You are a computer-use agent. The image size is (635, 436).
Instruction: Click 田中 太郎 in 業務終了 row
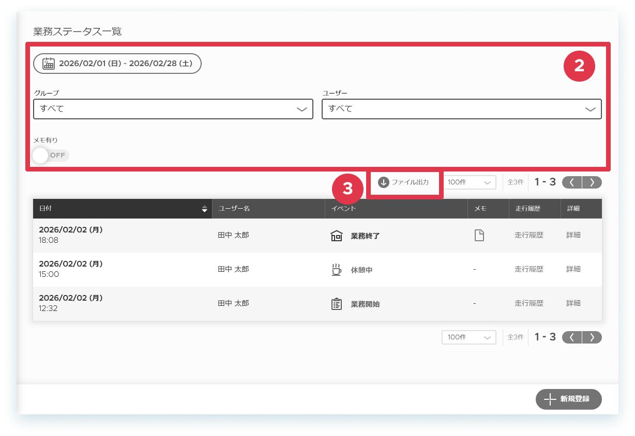233,235
